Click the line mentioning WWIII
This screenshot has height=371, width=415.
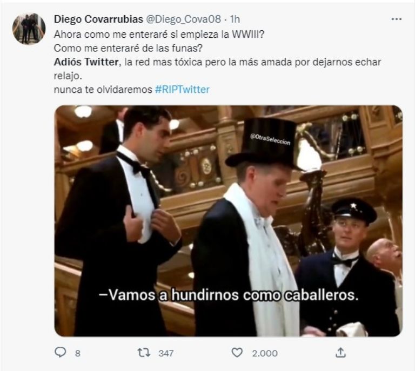coord(159,35)
